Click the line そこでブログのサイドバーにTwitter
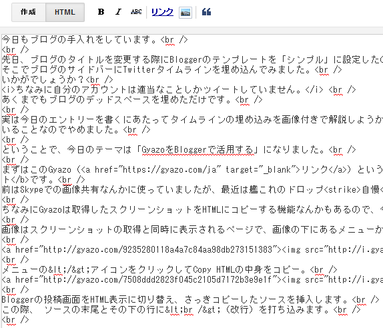This screenshot has height=328, width=383. tap(171, 69)
